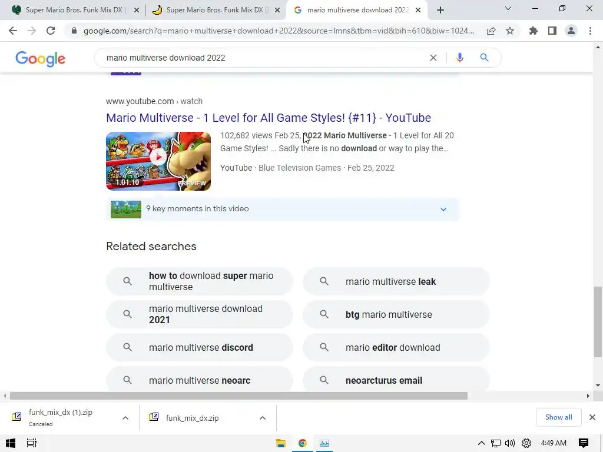Click the address bar URL
Screen dimensions: 603x452
279,31
